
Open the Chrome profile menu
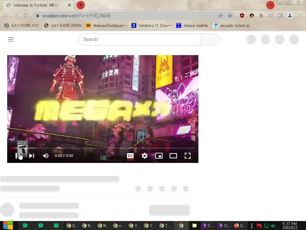pos(290,16)
